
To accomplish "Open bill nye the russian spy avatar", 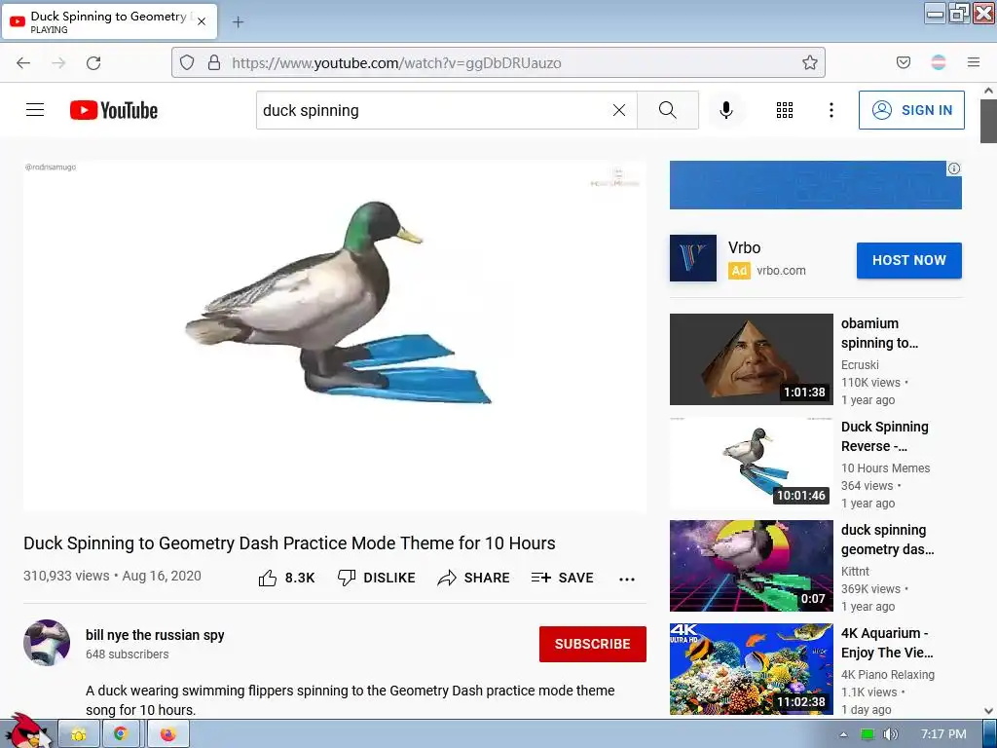I will click(x=47, y=643).
